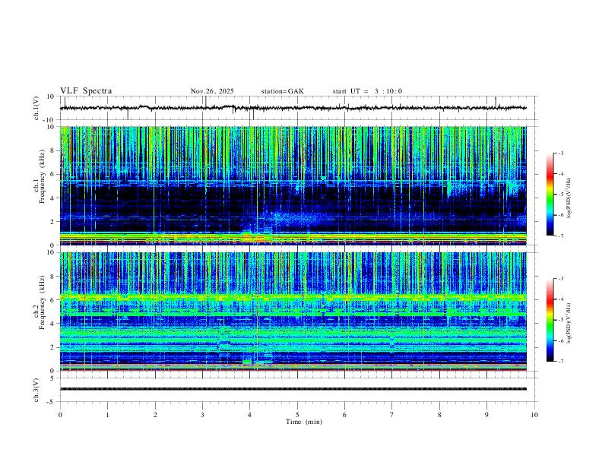The height and width of the screenshot is (465, 602).
Task: Select the "Nov.26, 2025" date label
Action: click(212, 91)
